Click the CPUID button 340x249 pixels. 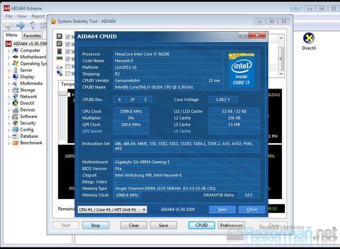click(202, 226)
